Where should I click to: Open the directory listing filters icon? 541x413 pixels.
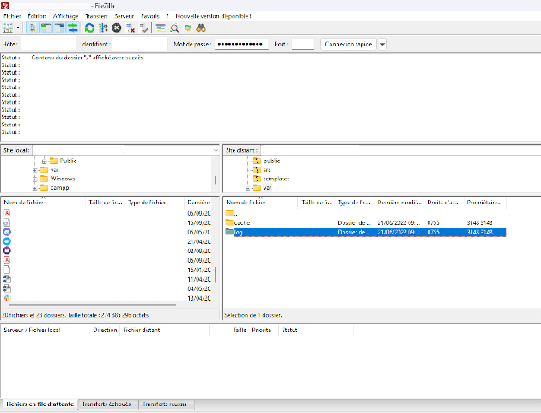coord(161,28)
